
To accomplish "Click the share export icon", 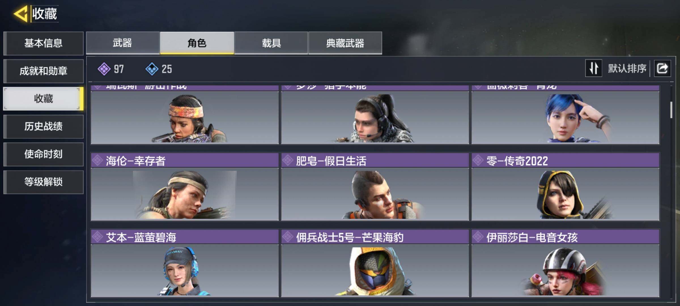I will 662,68.
